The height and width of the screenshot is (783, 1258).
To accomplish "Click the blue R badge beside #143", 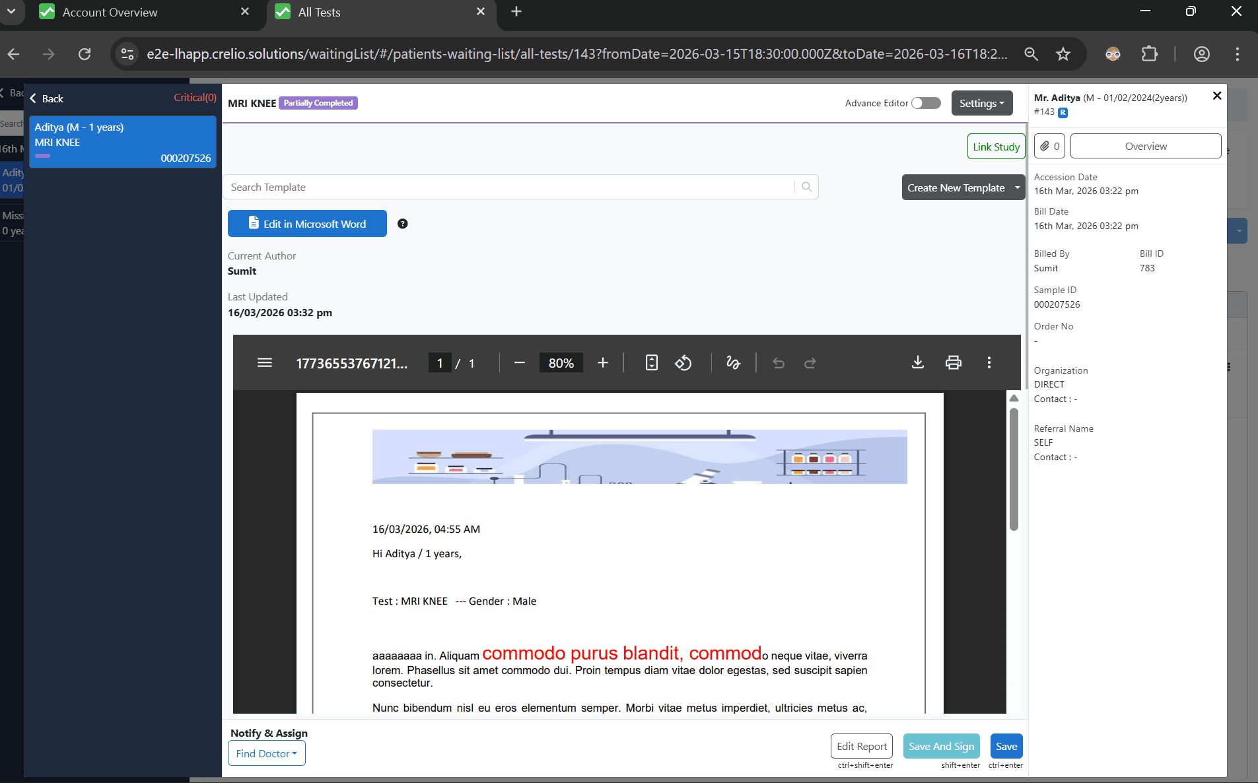I will pos(1063,112).
